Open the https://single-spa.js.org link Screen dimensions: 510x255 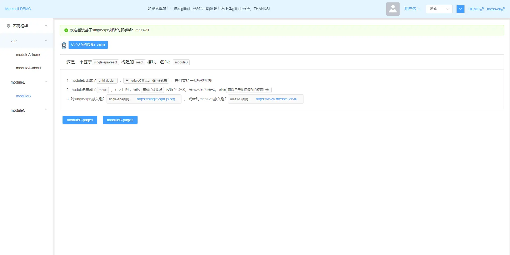pos(156,99)
